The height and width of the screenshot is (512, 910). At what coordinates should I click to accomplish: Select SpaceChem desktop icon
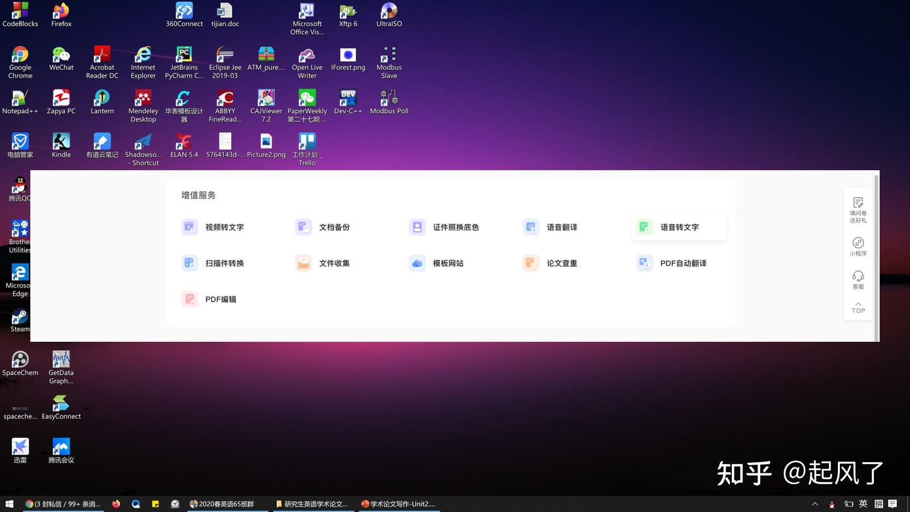(x=20, y=364)
